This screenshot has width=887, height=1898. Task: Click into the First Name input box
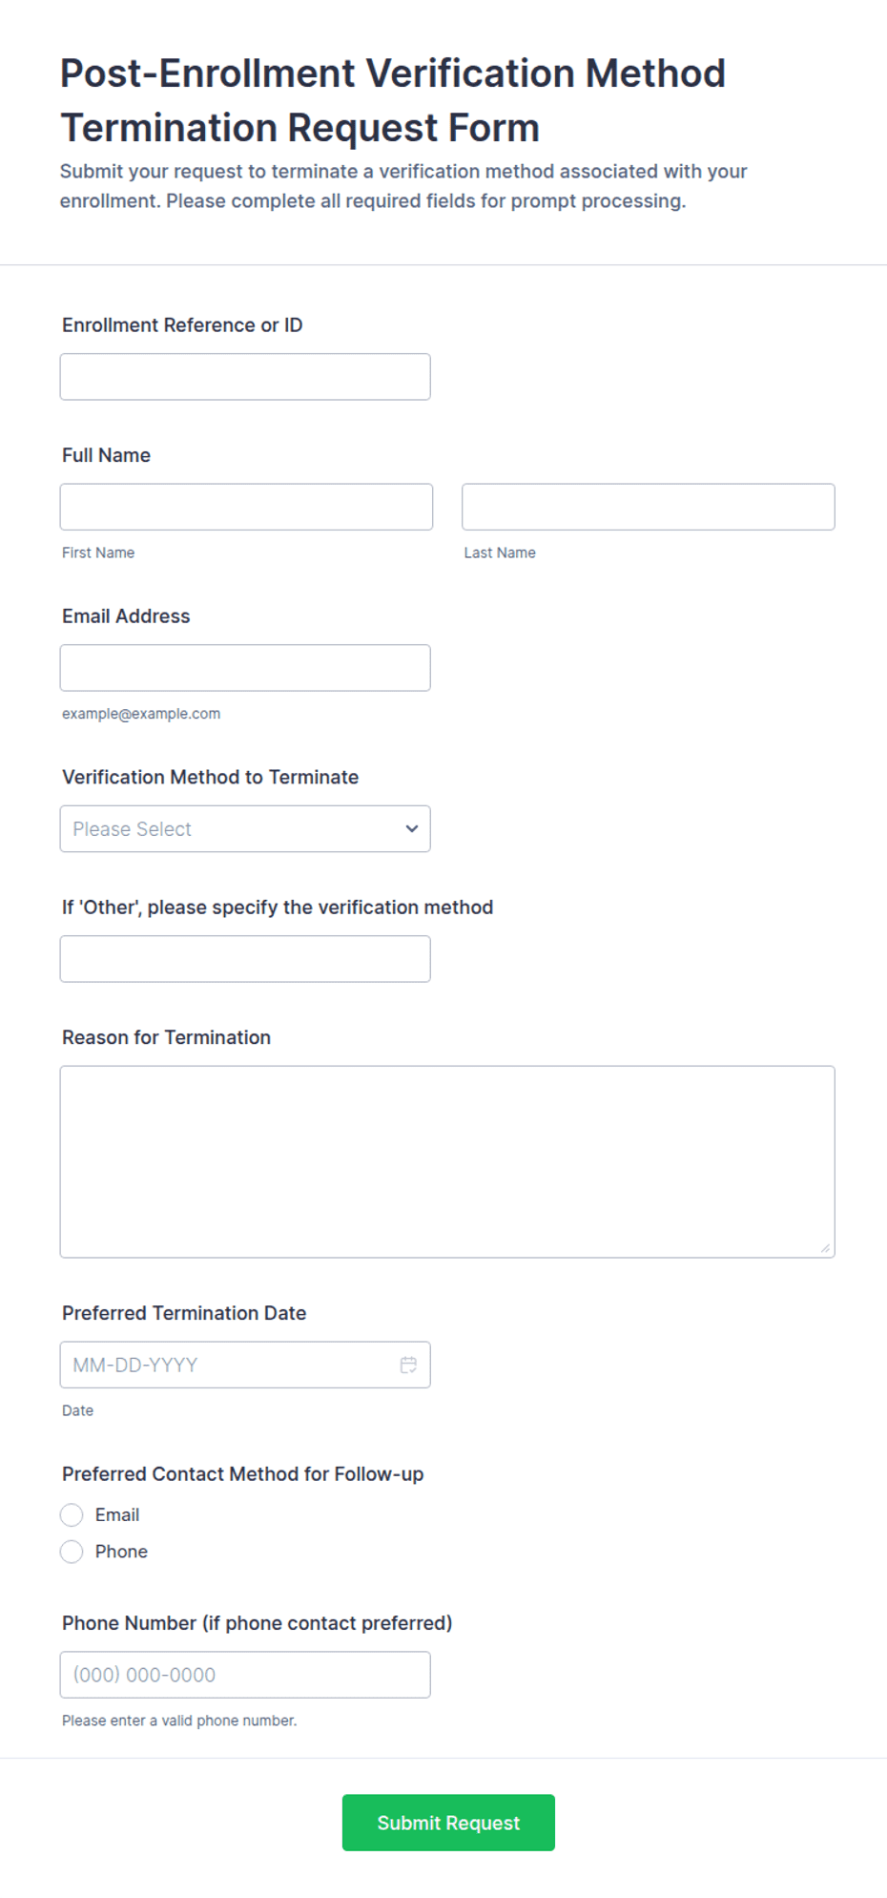[246, 507]
